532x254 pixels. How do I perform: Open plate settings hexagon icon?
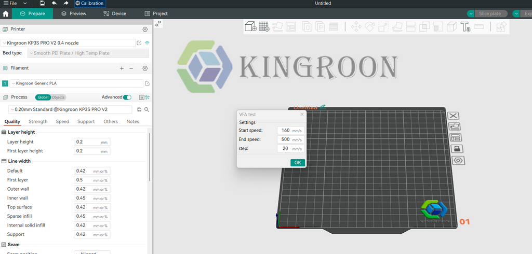pos(458,160)
